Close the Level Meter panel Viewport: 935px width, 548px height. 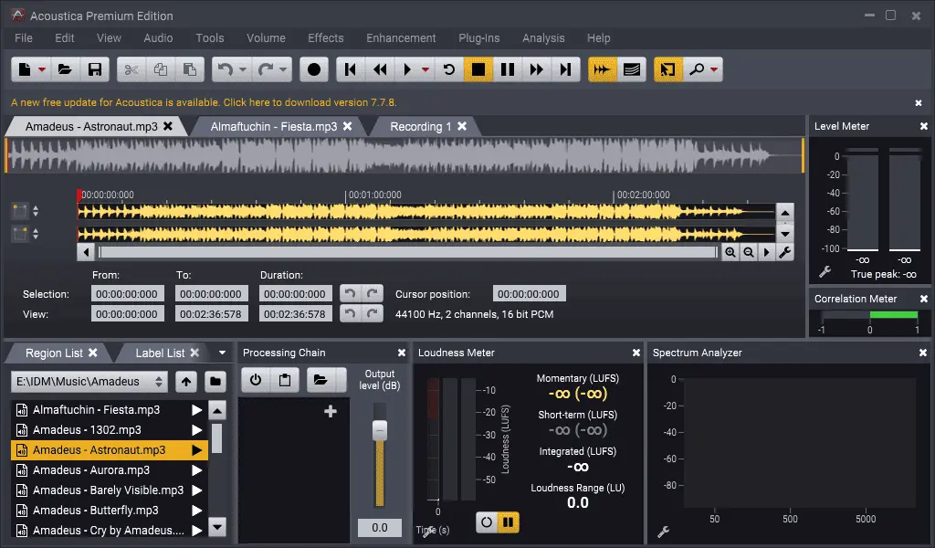(x=924, y=126)
